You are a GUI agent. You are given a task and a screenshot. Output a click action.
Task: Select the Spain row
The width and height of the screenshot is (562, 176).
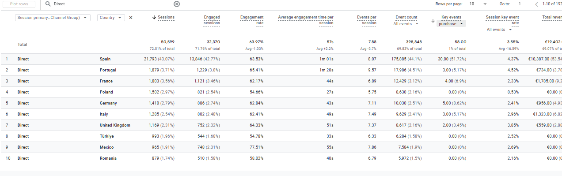point(281,59)
